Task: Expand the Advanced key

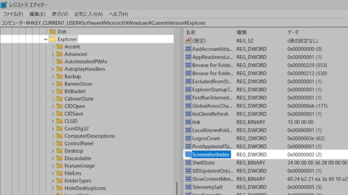Action: (x=53, y=54)
